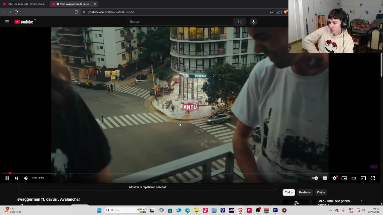Mute the video volume icon
Viewport: 383px width, 215px height.
point(26,178)
